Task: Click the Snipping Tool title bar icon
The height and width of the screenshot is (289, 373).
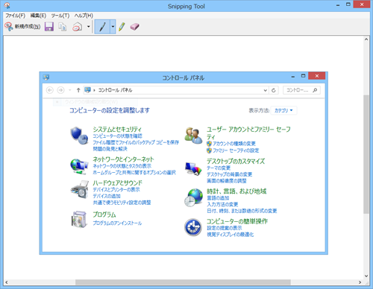Action: coord(7,5)
